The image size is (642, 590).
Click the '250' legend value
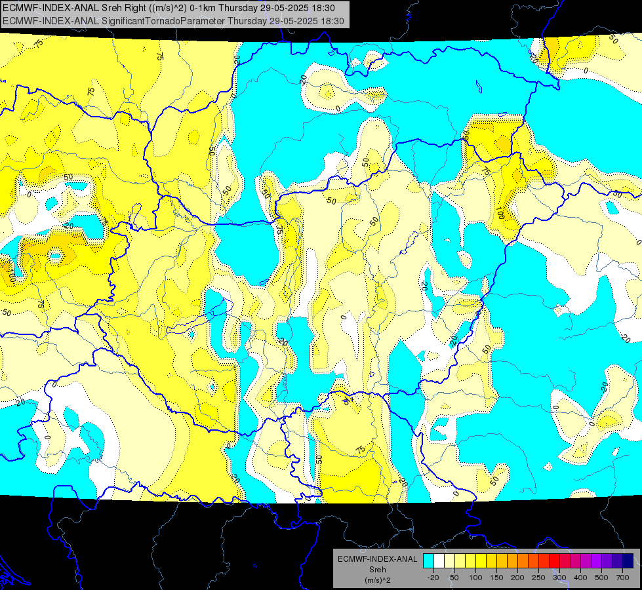tap(538, 578)
